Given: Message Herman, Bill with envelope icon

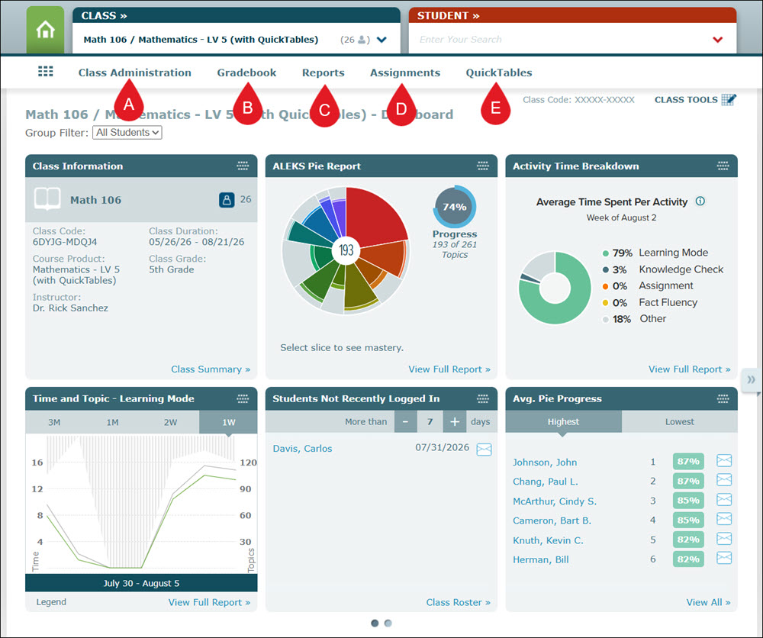Looking at the screenshot, I should pos(724,558).
